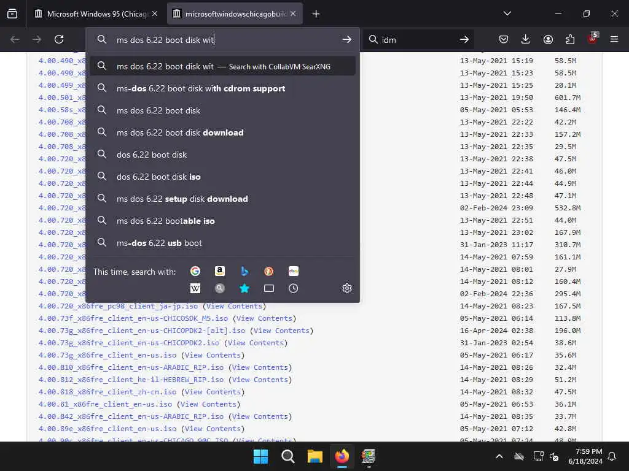629x471 pixels.
Task: Select suggestion 'ms dos 6.22 boot disk download'
Action: 222,132
